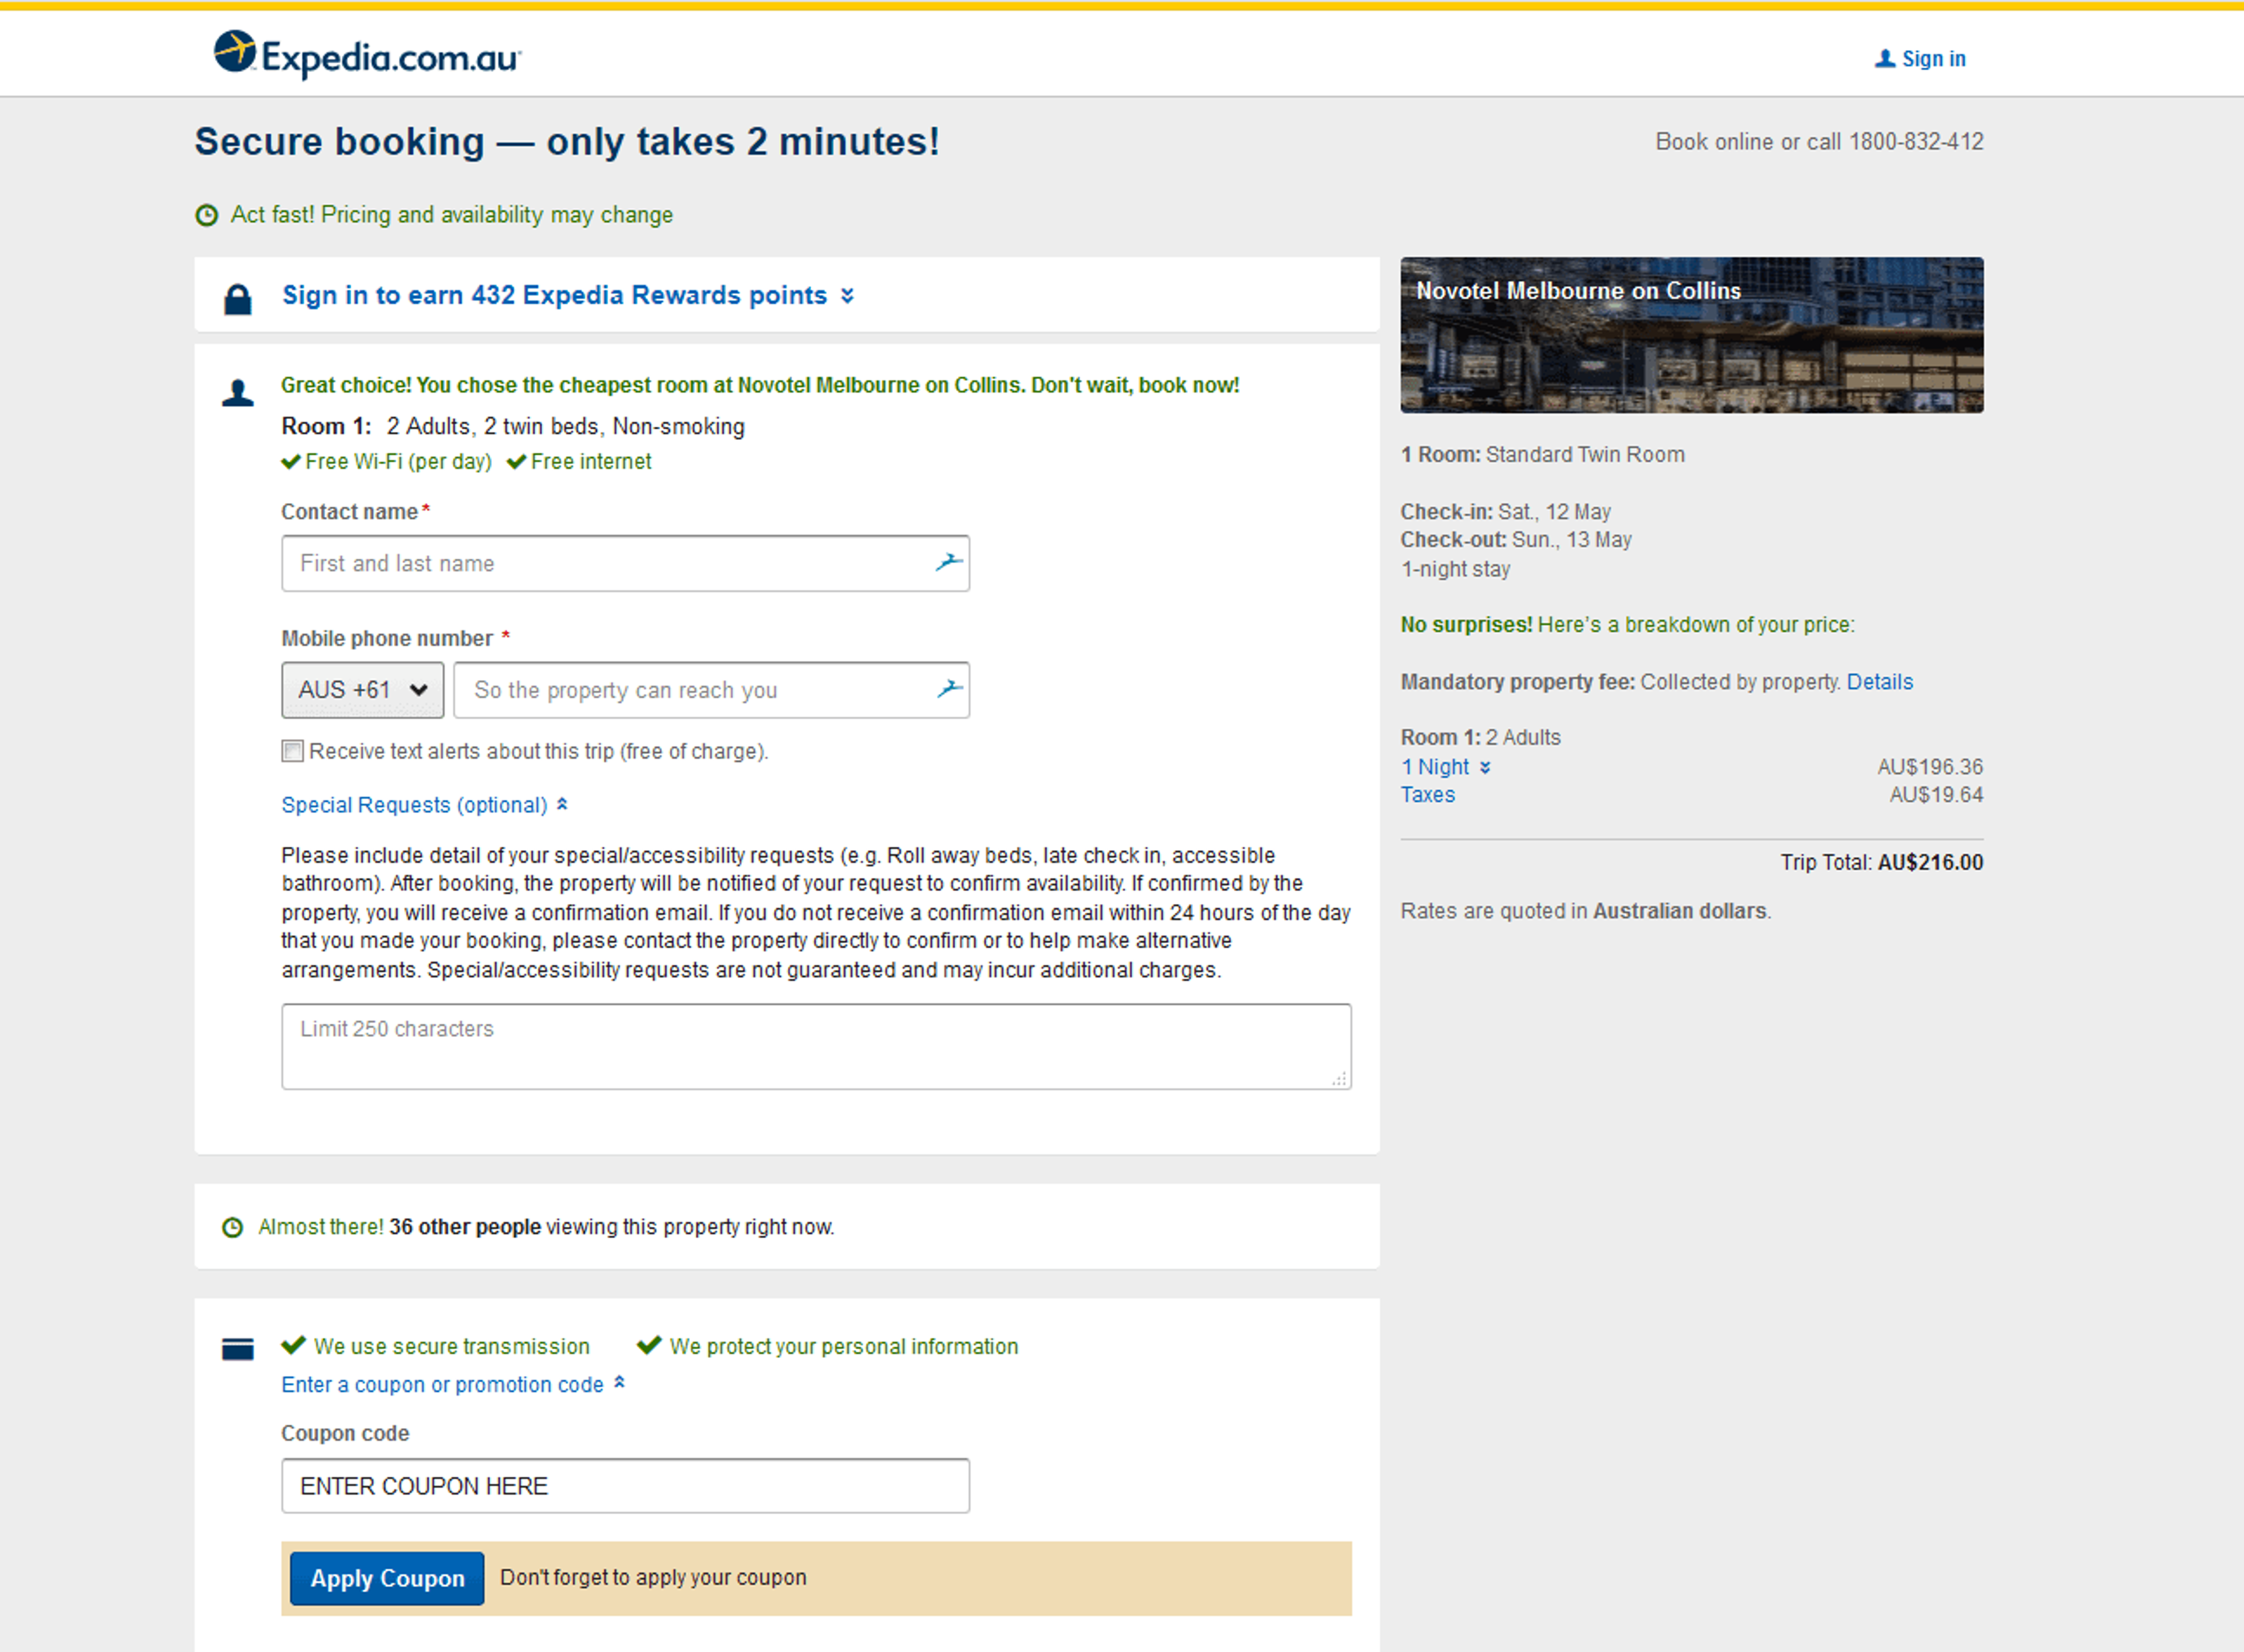The height and width of the screenshot is (1652, 2244).
Task: Click the autofill icon in phone number field
Action: tap(948, 689)
